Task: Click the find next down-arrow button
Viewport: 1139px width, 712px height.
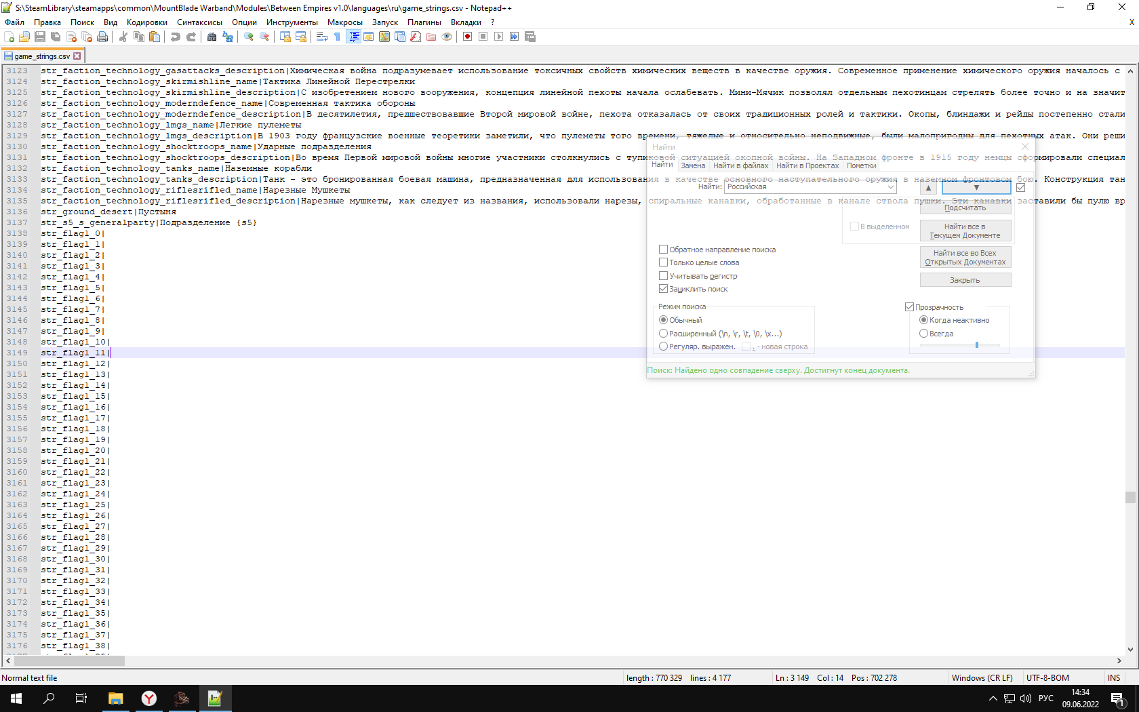Action: pyautogui.click(x=976, y=188)
